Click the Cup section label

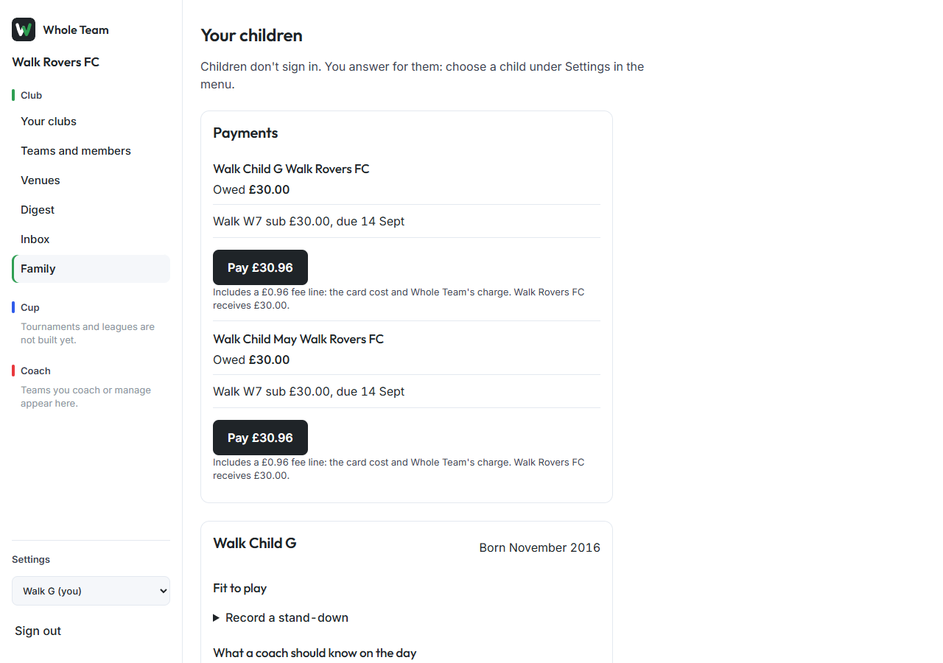point(30,307)
